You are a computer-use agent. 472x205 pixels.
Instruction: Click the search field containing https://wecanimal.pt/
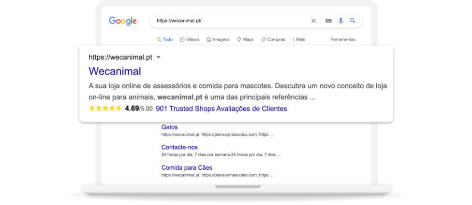256,21
